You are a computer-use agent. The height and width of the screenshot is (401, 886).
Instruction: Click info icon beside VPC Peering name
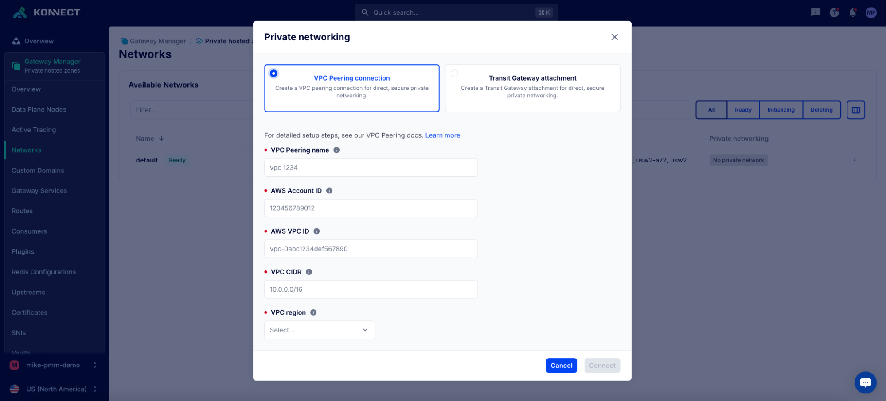tap(336, 150)
